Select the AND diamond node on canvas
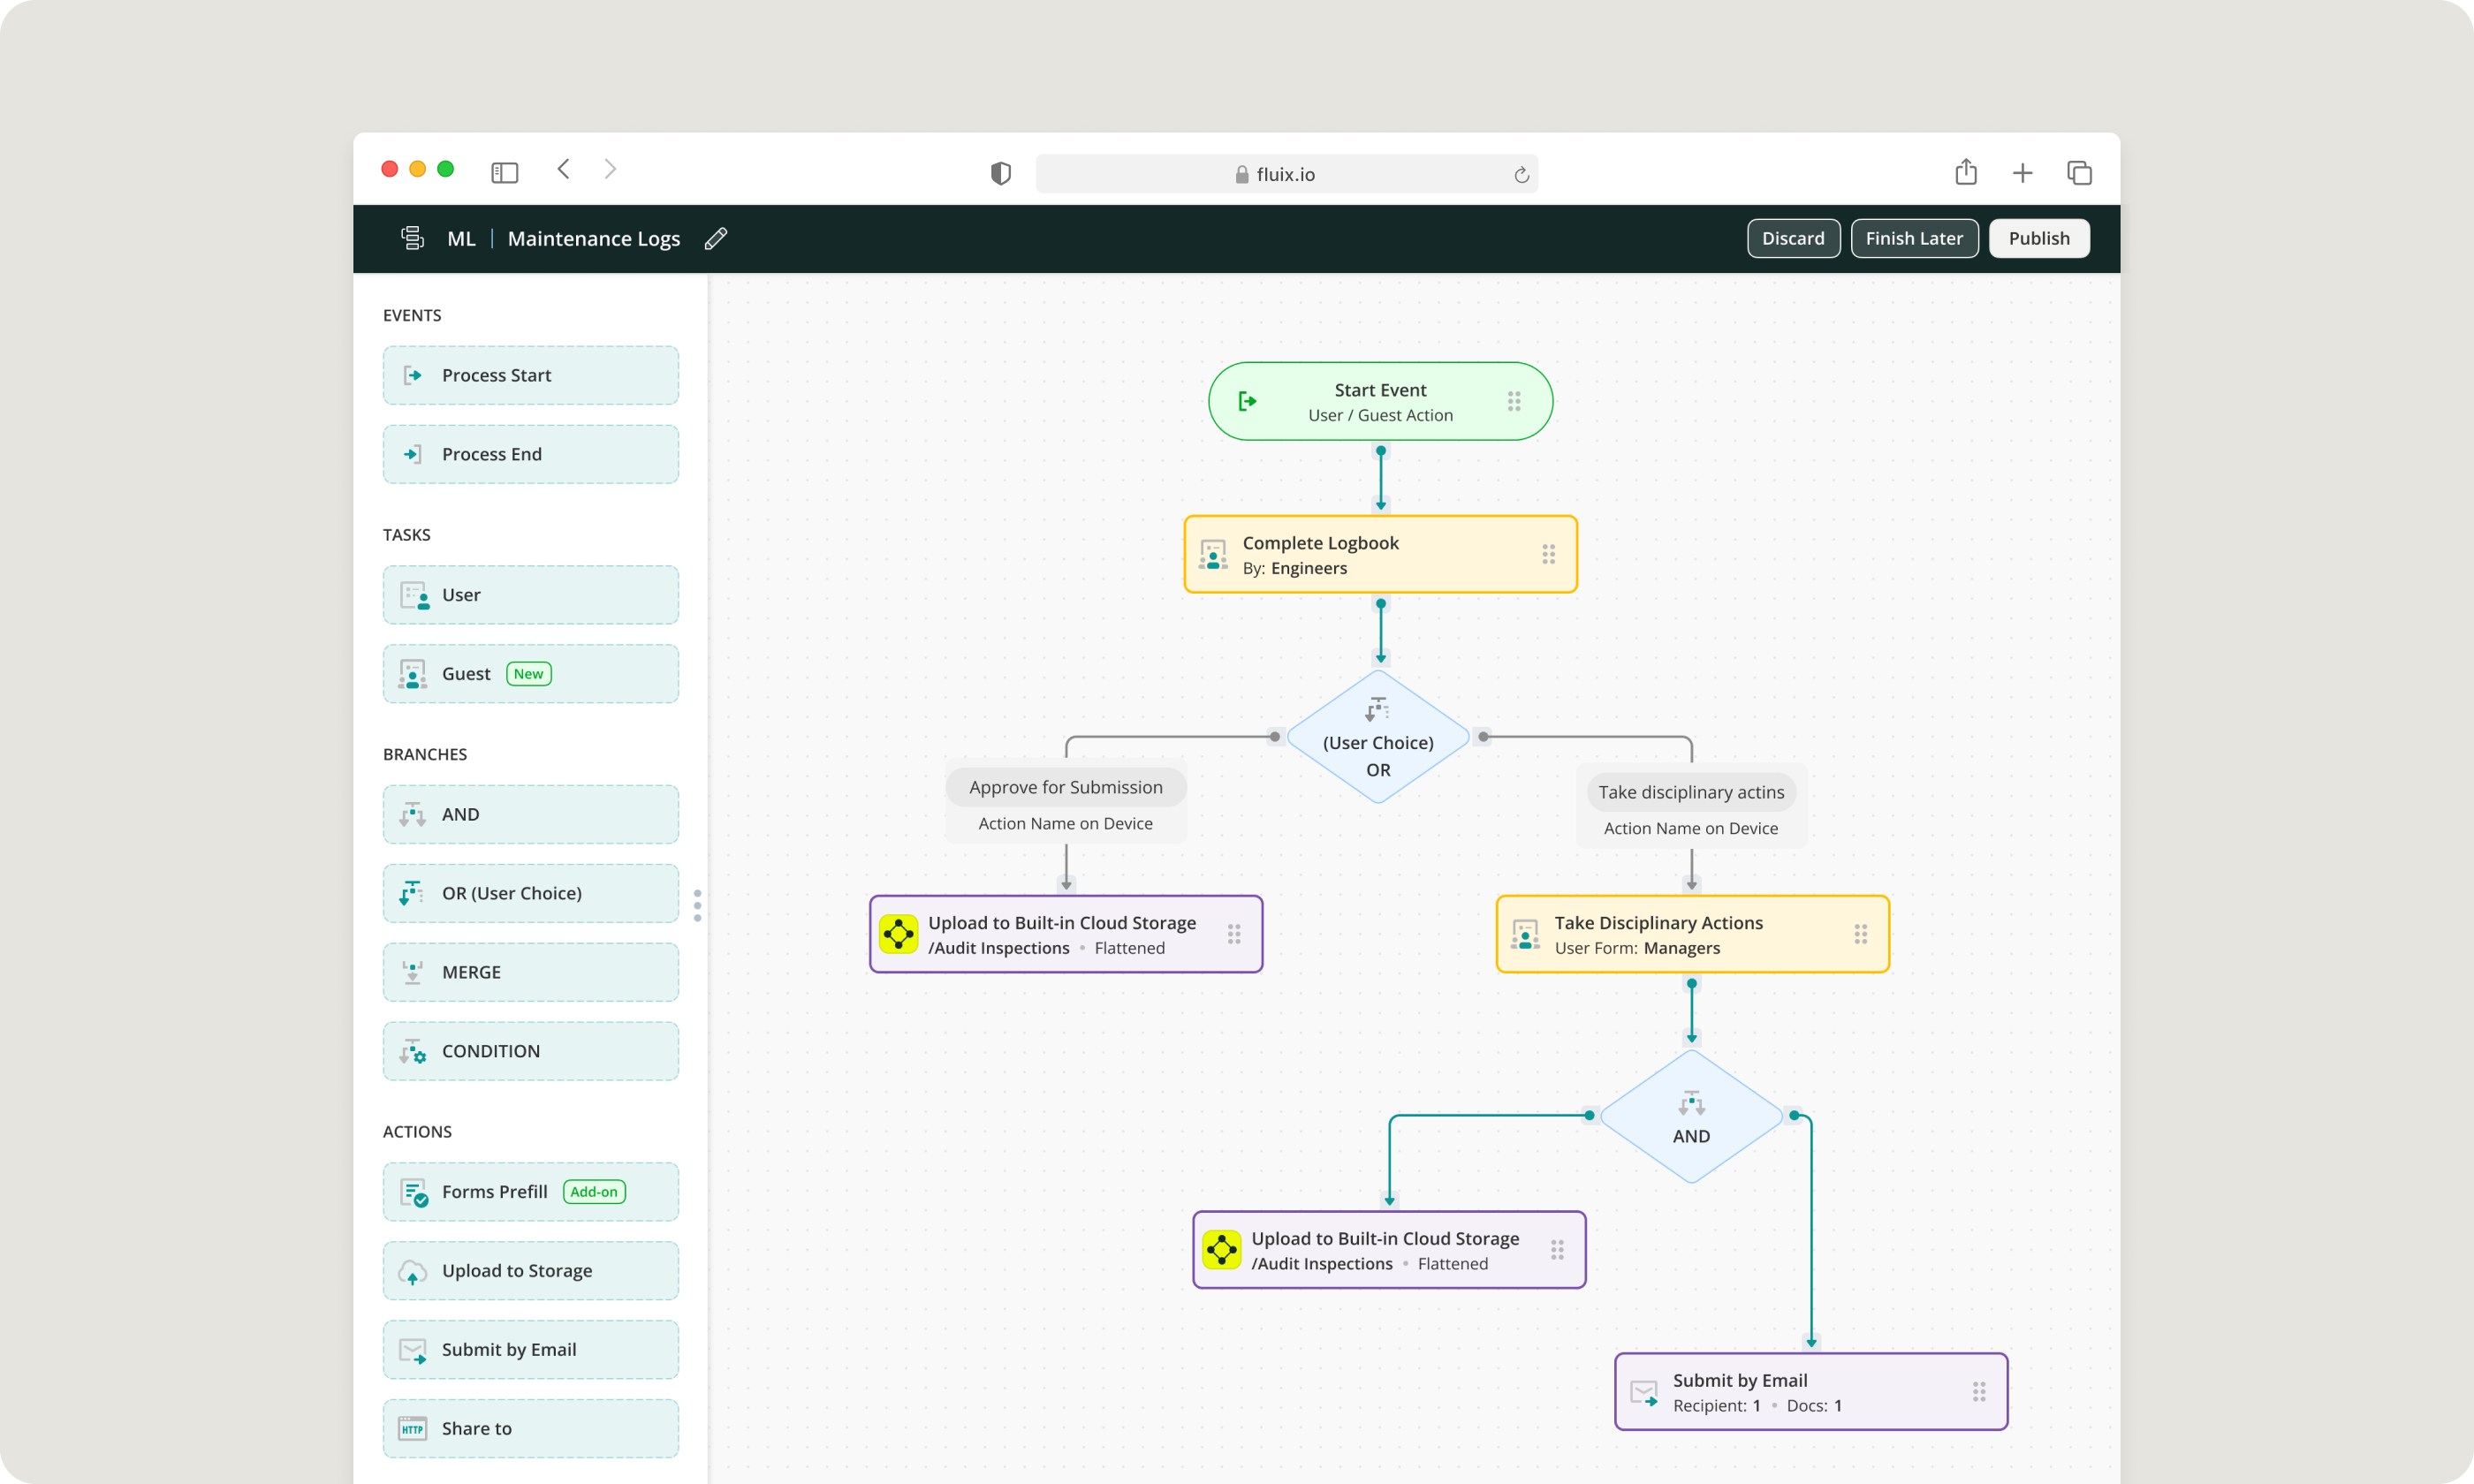Viewport: 2474px width, 1484px height. pyautogui.click(x=1691, y=1116)
